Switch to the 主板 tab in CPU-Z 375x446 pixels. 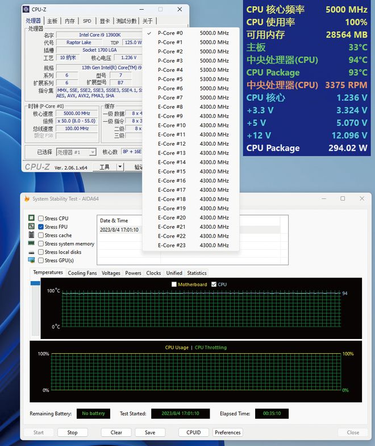(52, 21)
